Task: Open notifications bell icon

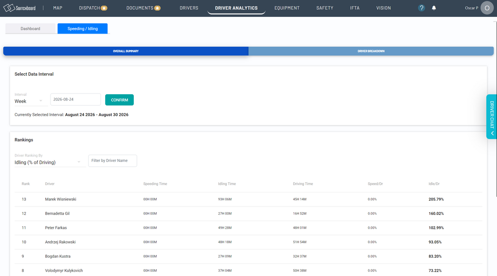Action: pyautogui.click(x=434, y=8)
